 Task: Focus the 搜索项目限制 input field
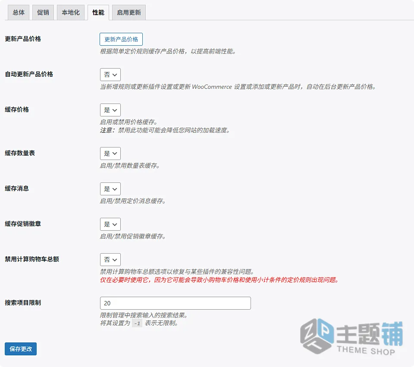pyautogui.click(x=176, y=303)
